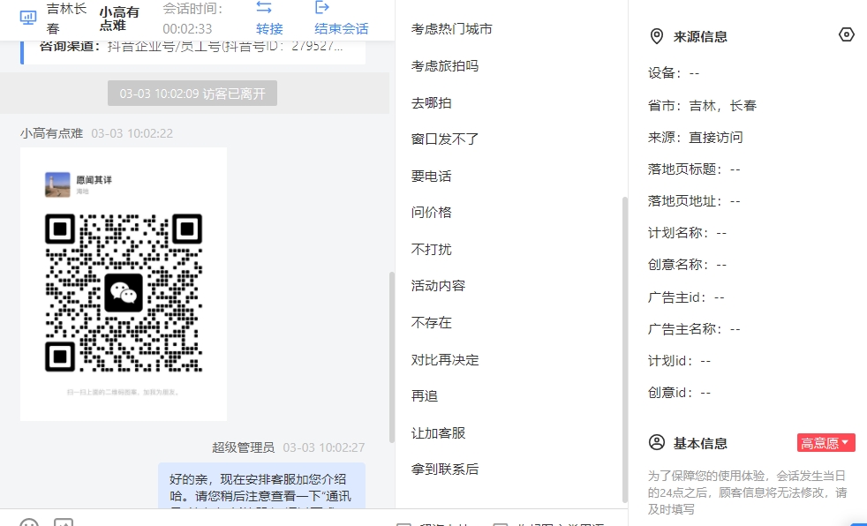Choose the 活动内容 quick reply
867x526 pixels.
[x=438, y=286]
